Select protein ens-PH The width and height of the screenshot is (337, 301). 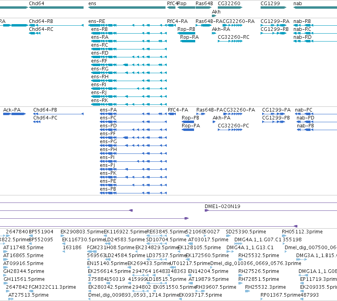coord(109,150)
